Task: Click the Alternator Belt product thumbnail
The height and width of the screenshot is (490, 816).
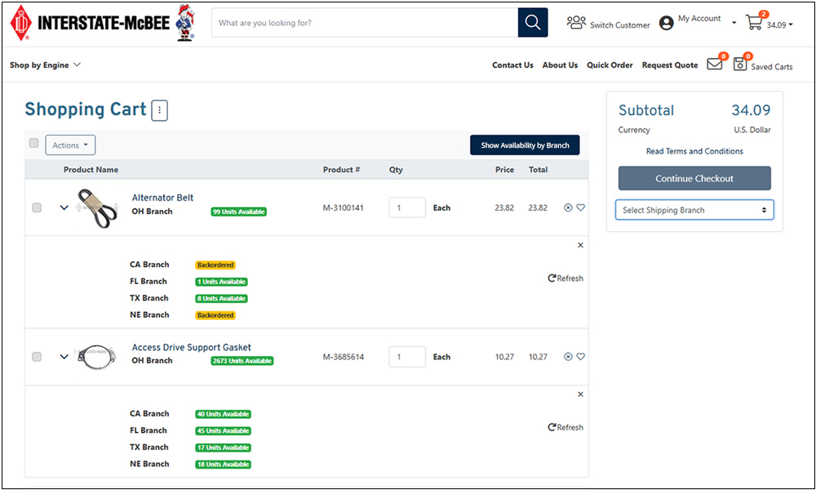Action: 97,207
